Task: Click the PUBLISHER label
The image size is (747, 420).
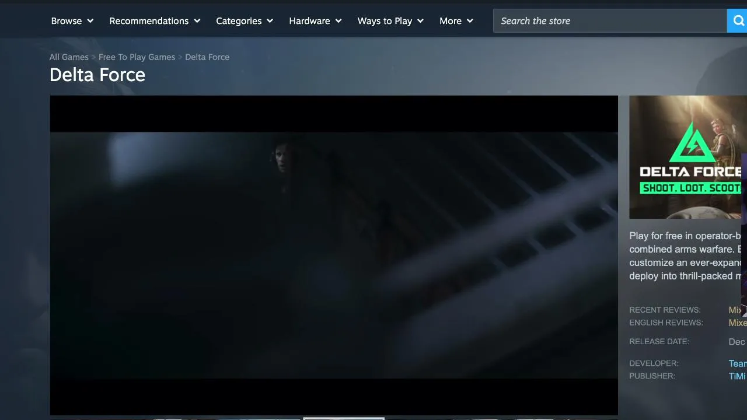Action: (652, 376)
